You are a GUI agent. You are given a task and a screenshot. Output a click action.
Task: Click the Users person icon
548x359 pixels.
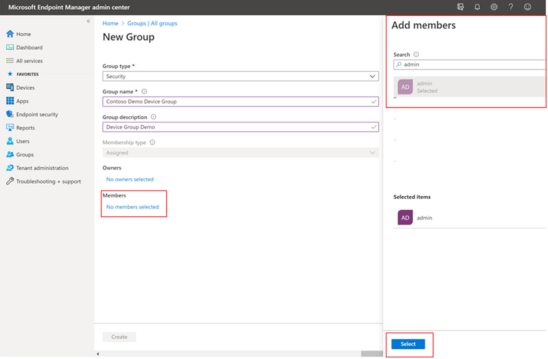tap(10, 141)
